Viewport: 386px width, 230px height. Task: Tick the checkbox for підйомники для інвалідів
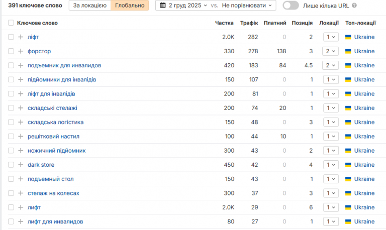click(11, 80)
